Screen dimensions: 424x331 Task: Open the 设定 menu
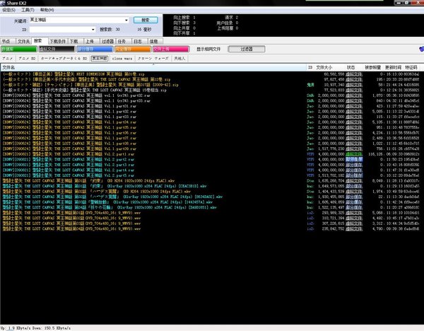[8, 11]
